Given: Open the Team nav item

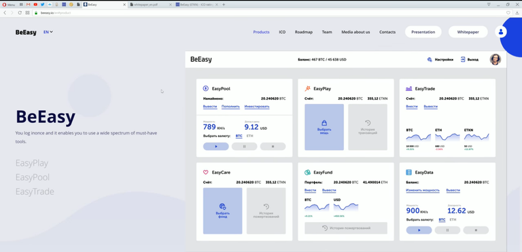Looking at the screenshot, I should [327, 32].
